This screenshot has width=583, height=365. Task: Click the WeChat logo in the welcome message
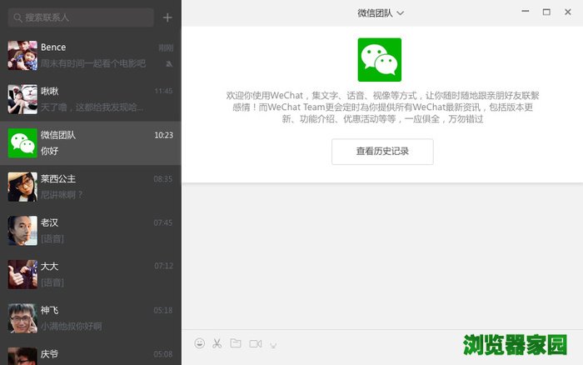pyautogui.click(x=380, y=60)
